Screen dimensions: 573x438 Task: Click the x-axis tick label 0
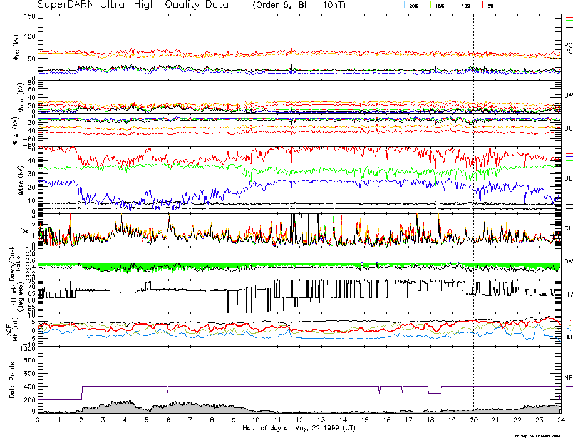coord(38,421)
